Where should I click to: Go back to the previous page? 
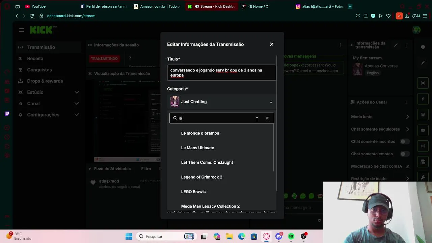tap(17, 16)
